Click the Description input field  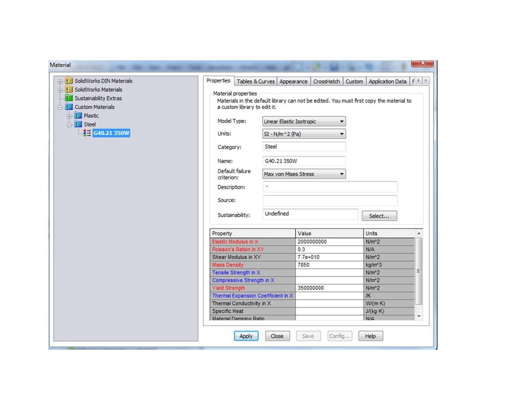[x=330, y=186]
